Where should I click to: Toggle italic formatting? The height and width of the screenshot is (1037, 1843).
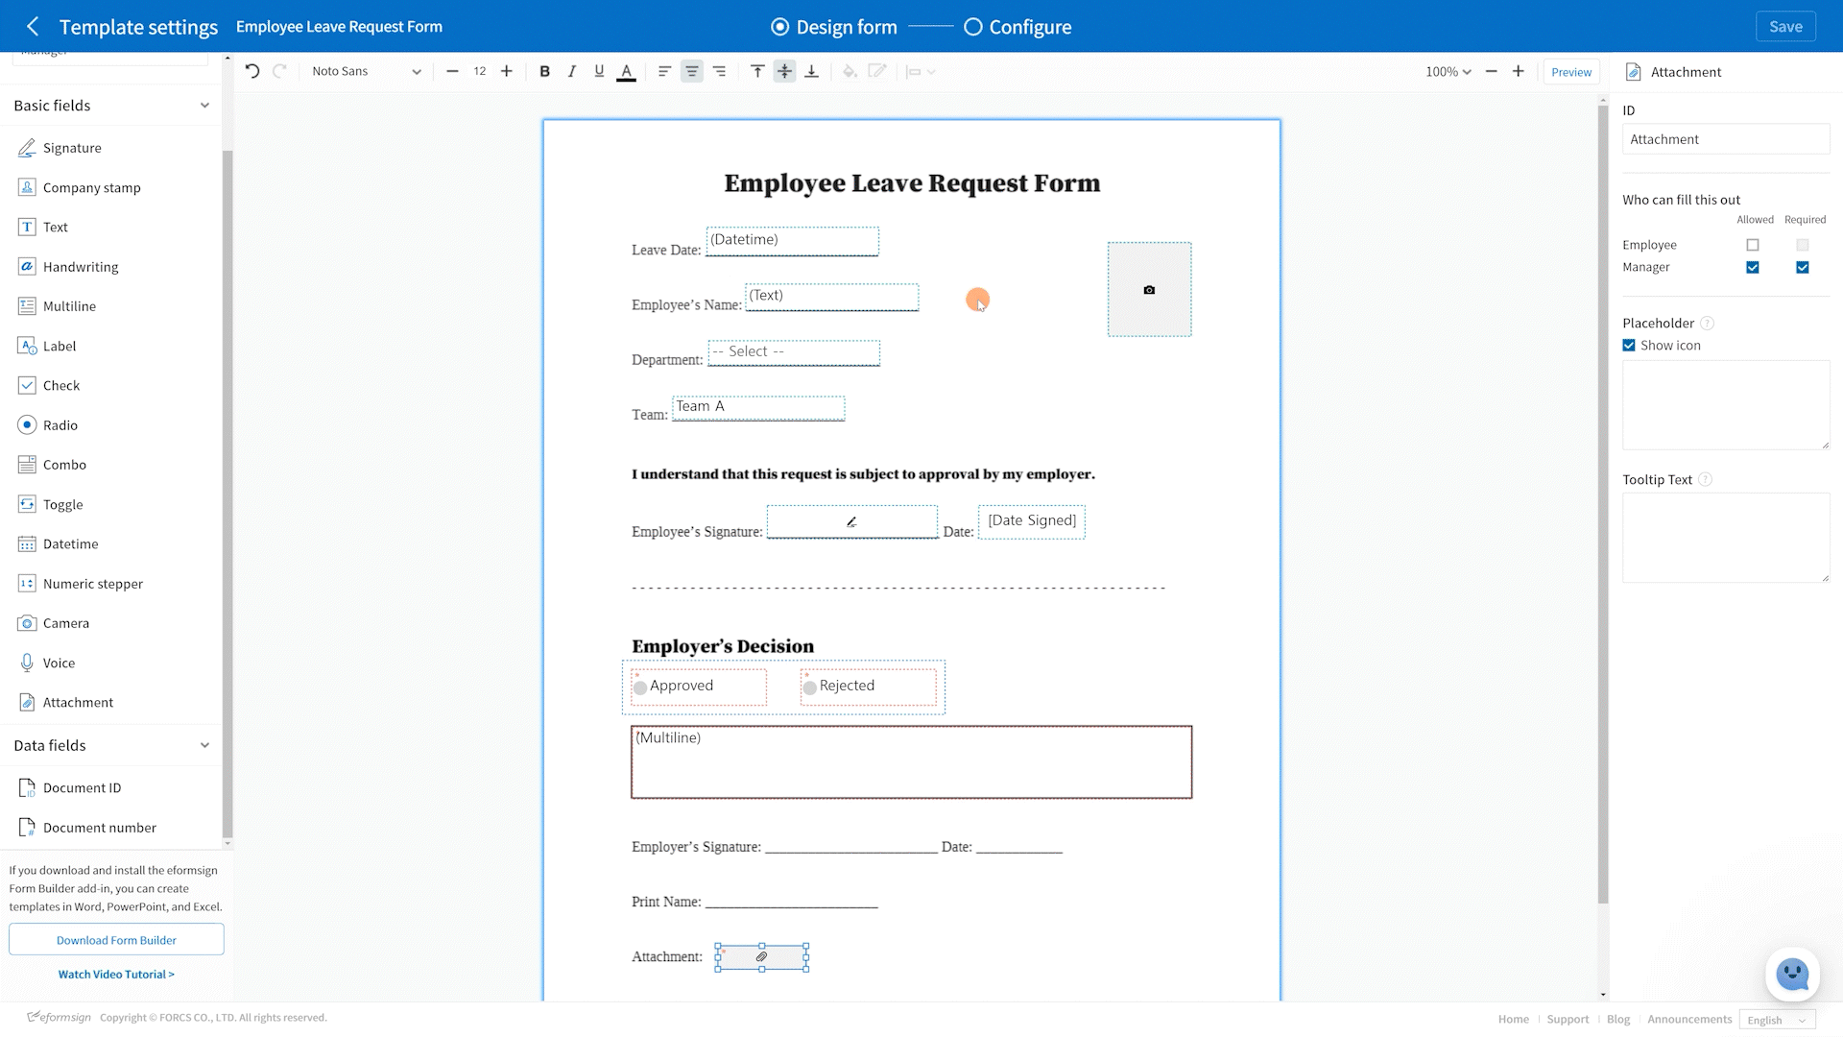tap(571, 71)
